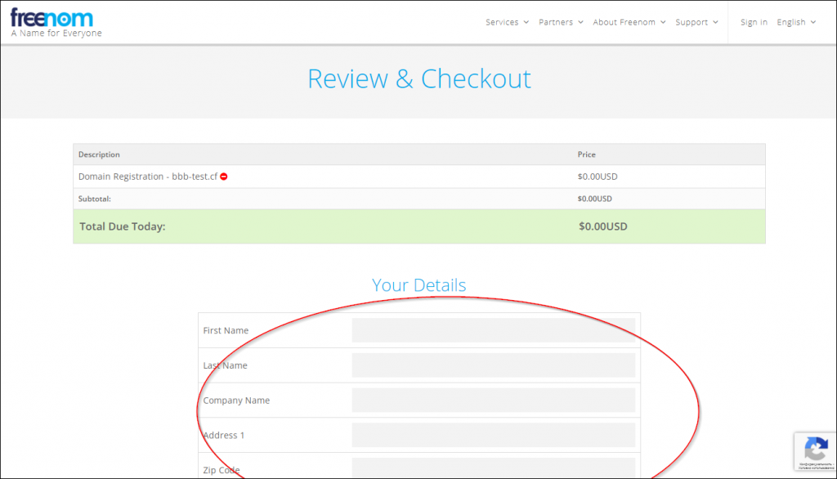Image resolution: width=837 pixels, height=479 pixels.
Task: Click into the Company Name field
Action: (493, 400)
